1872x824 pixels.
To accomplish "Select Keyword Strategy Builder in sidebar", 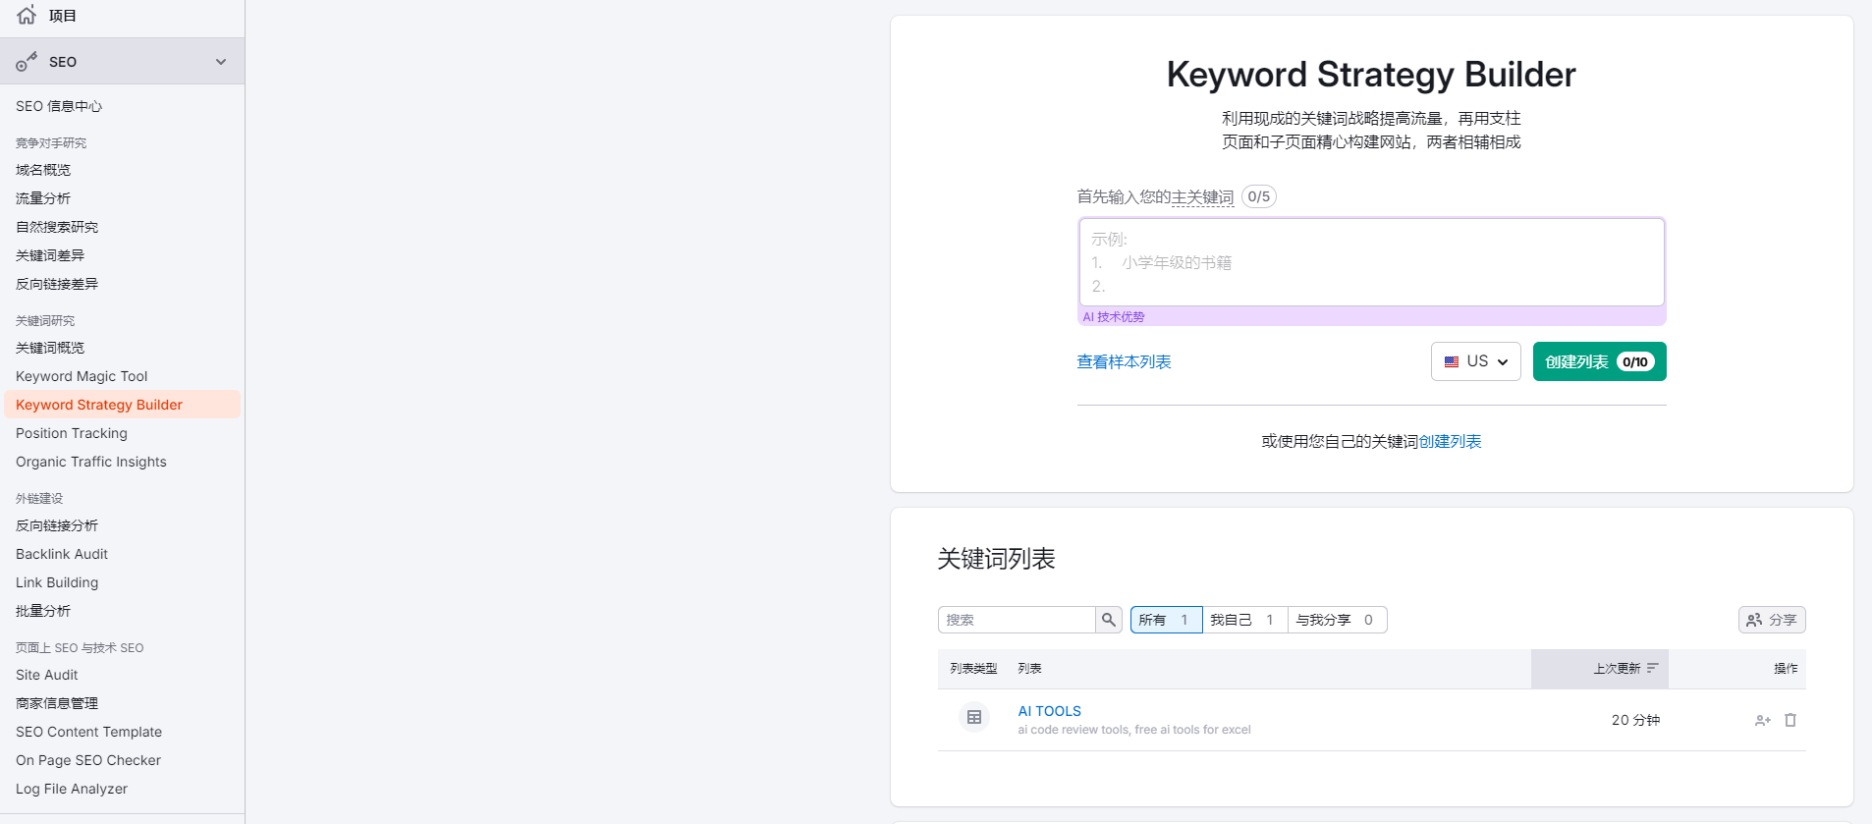I will 122,405.
